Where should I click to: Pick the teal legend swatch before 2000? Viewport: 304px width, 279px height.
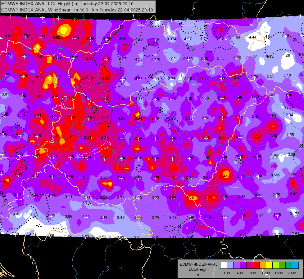[289, 265]
